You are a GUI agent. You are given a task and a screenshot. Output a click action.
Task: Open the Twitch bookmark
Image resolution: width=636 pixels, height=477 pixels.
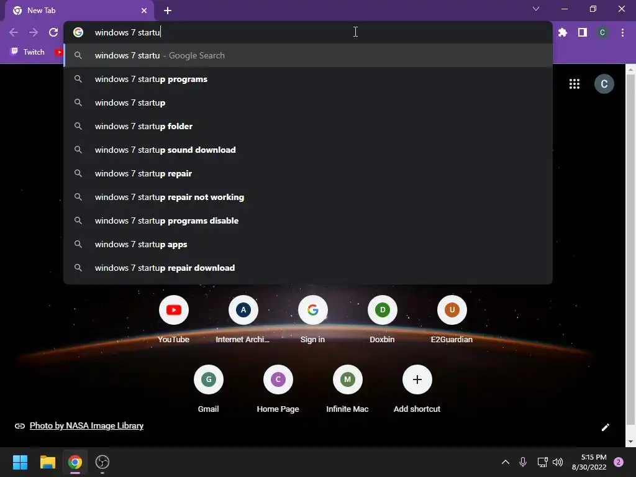(x=27, y=52)
